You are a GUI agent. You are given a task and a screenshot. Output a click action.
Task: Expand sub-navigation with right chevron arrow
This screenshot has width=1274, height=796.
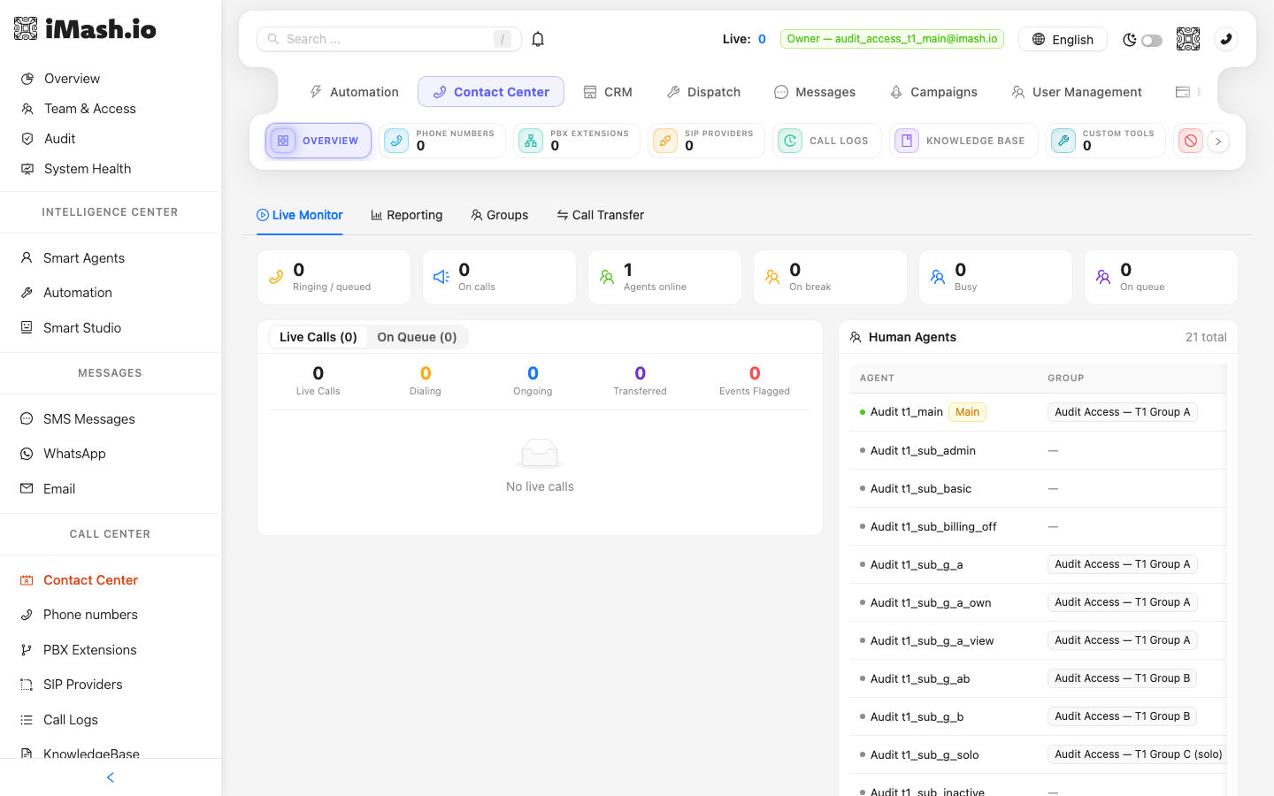click(1218, 142)
